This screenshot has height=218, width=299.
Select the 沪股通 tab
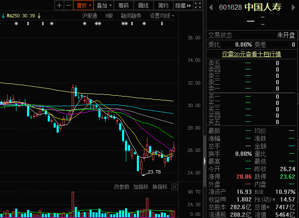[90, 16]
